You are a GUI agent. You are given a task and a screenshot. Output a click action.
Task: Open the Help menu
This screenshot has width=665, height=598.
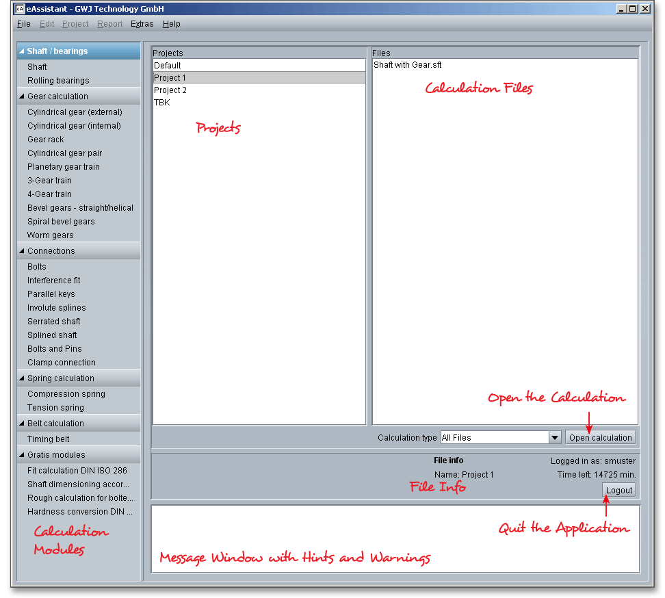171,24
